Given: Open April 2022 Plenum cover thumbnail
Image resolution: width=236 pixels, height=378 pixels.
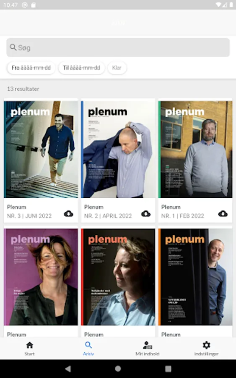Looking at the screenshot, I should [x=118, y=150].
